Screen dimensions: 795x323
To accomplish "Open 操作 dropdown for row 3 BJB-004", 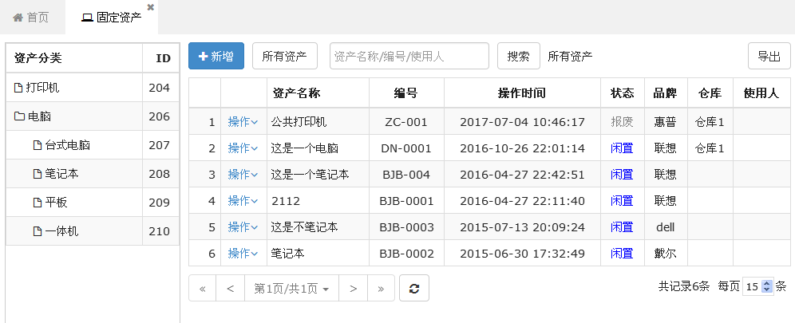I will pyautogui.click(x=243, y=175).
